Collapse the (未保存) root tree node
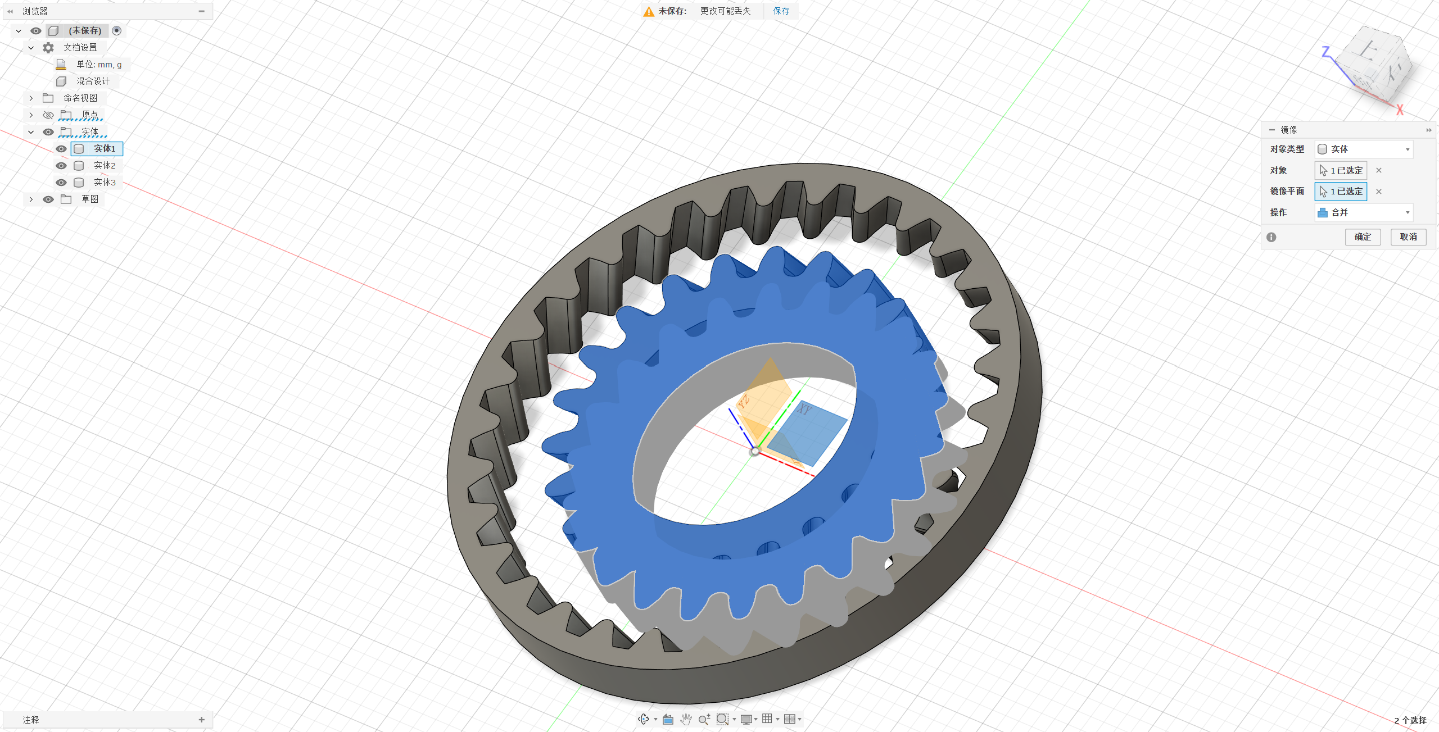 [x=19, y=31]
